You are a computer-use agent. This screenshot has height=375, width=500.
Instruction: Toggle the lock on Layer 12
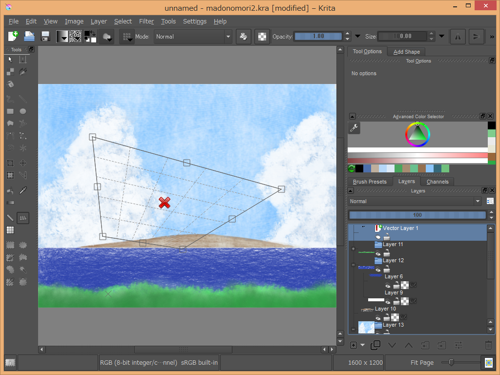[387, 270]
